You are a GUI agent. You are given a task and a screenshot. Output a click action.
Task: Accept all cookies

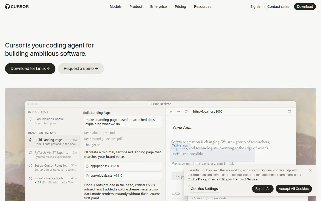coord(294,189)
